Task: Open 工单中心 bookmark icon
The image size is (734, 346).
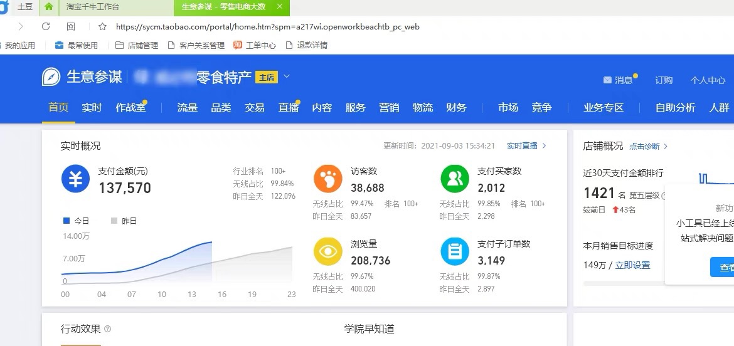Action: (x=238, y=45)
